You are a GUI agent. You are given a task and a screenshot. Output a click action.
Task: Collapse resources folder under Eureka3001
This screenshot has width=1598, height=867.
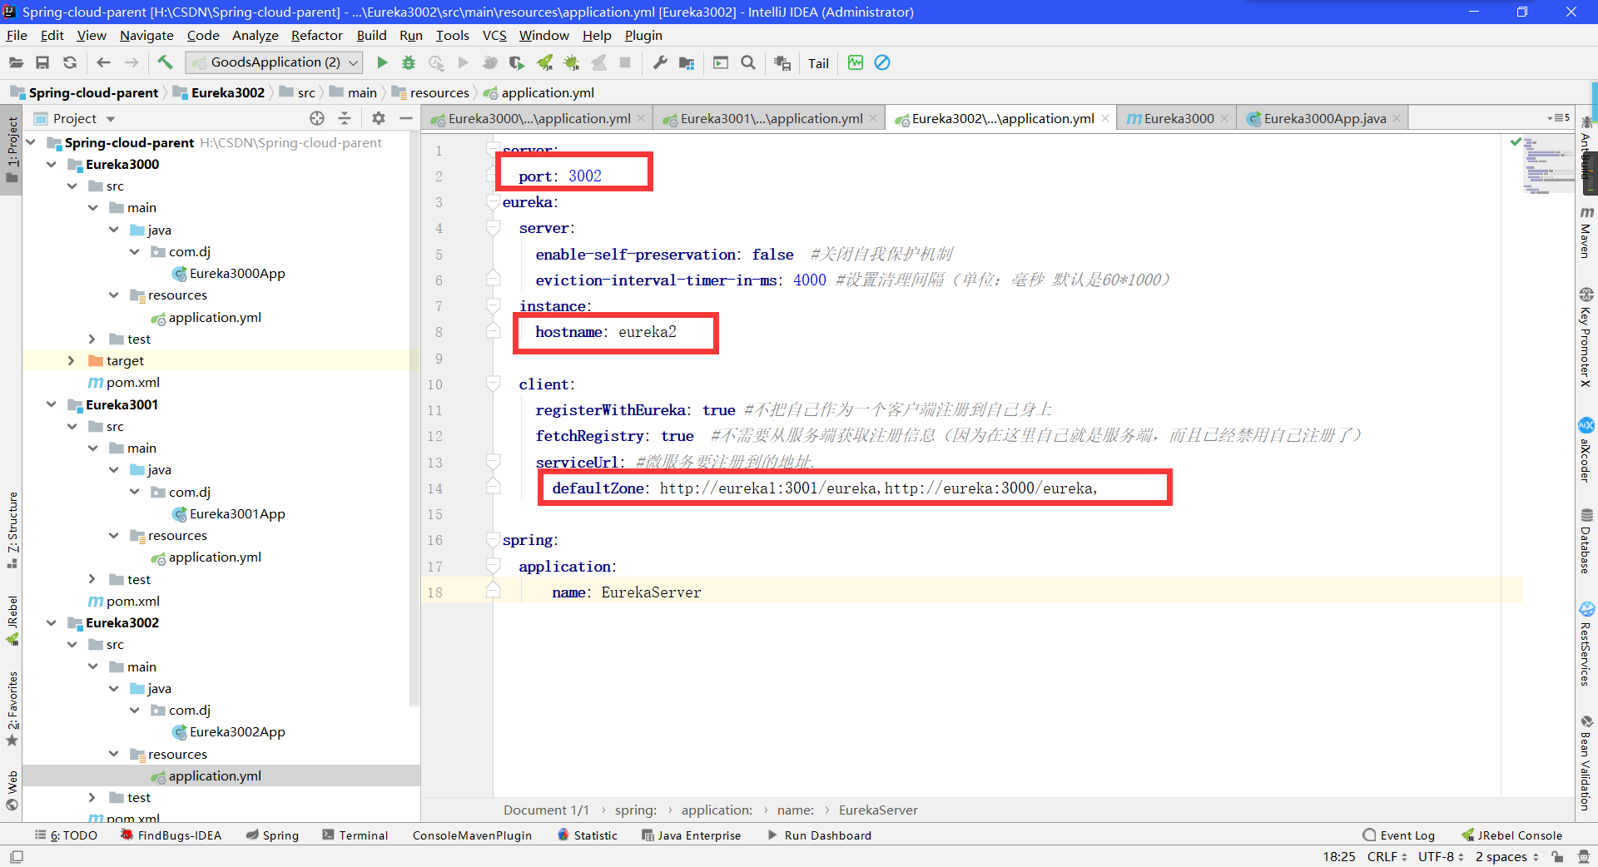pos(113,535)
